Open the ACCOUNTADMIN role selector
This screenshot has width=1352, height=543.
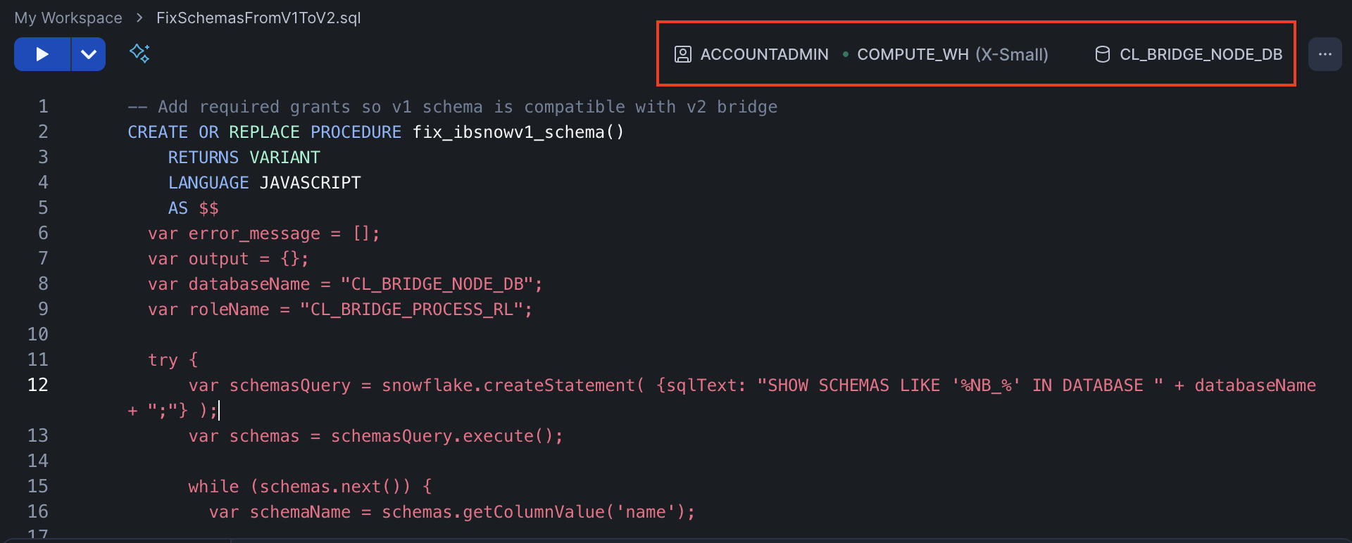[x=764, y=54]
